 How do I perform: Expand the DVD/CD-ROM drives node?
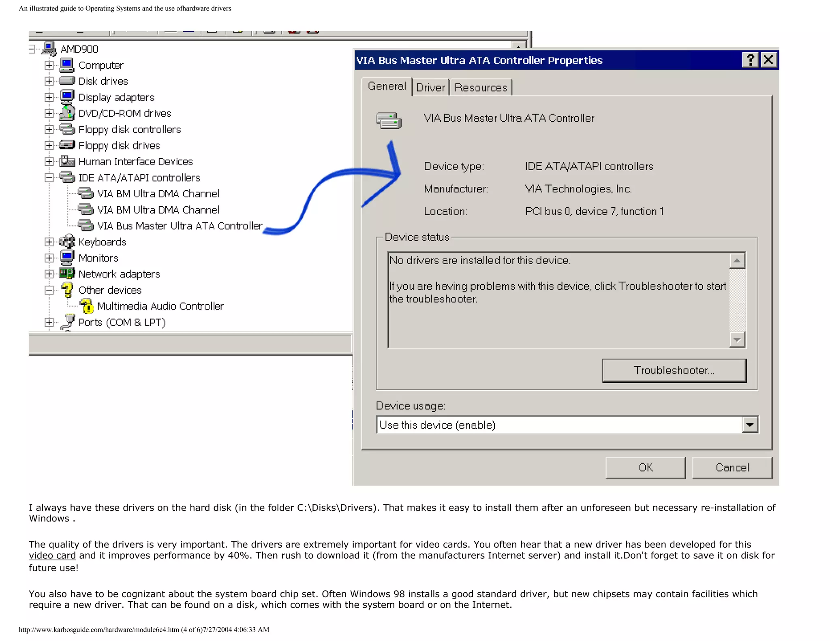(x=49, y=113)
